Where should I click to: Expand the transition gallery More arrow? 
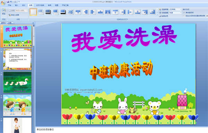tap(157, 15)
